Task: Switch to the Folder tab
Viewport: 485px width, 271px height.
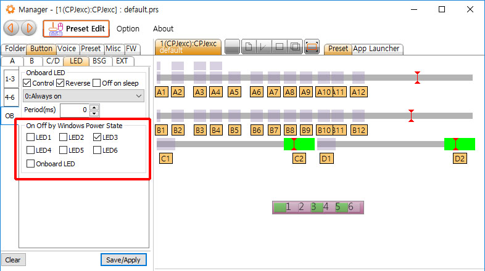Action: (14, 49)
